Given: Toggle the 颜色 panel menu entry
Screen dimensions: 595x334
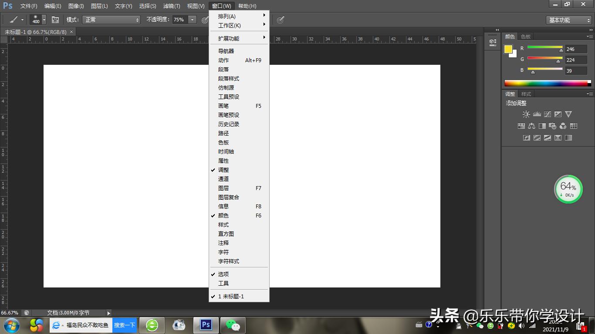Looking at the screenshot, I should pos(223,216).
